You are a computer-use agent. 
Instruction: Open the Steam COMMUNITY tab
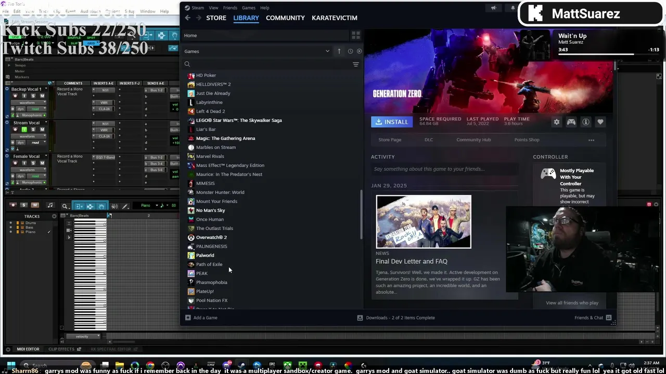285,18
